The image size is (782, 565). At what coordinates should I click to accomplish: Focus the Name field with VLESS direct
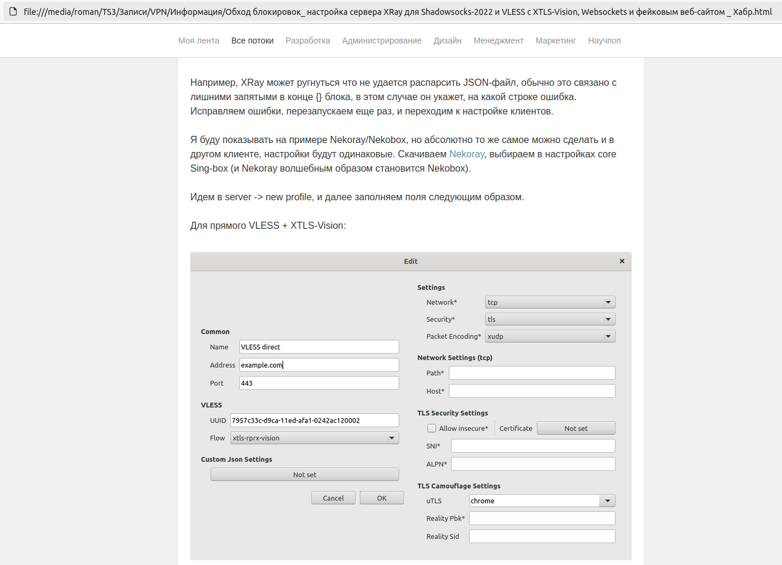[319, 347]
